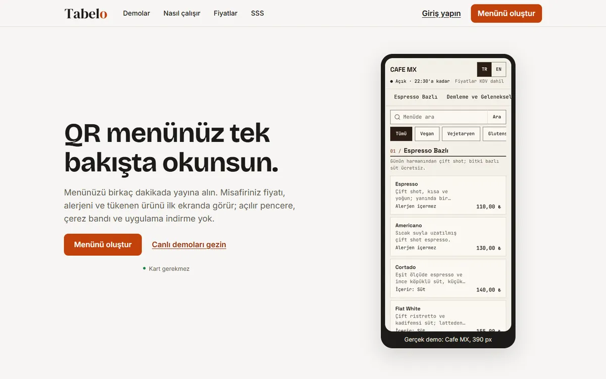Click the QR menünüz hero headline
Screen dimensions: 606x379
(171, 148)
